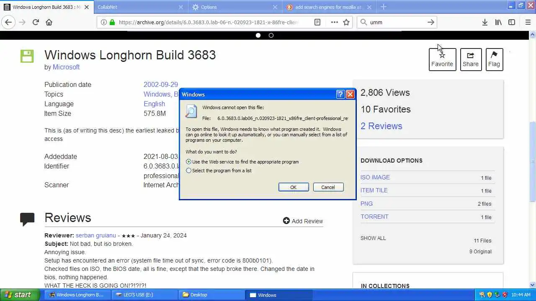Switch to Windows Longhorn taskbar button
Image resolution: width=536 pixels, height=301 pixels.
[77, 295]
